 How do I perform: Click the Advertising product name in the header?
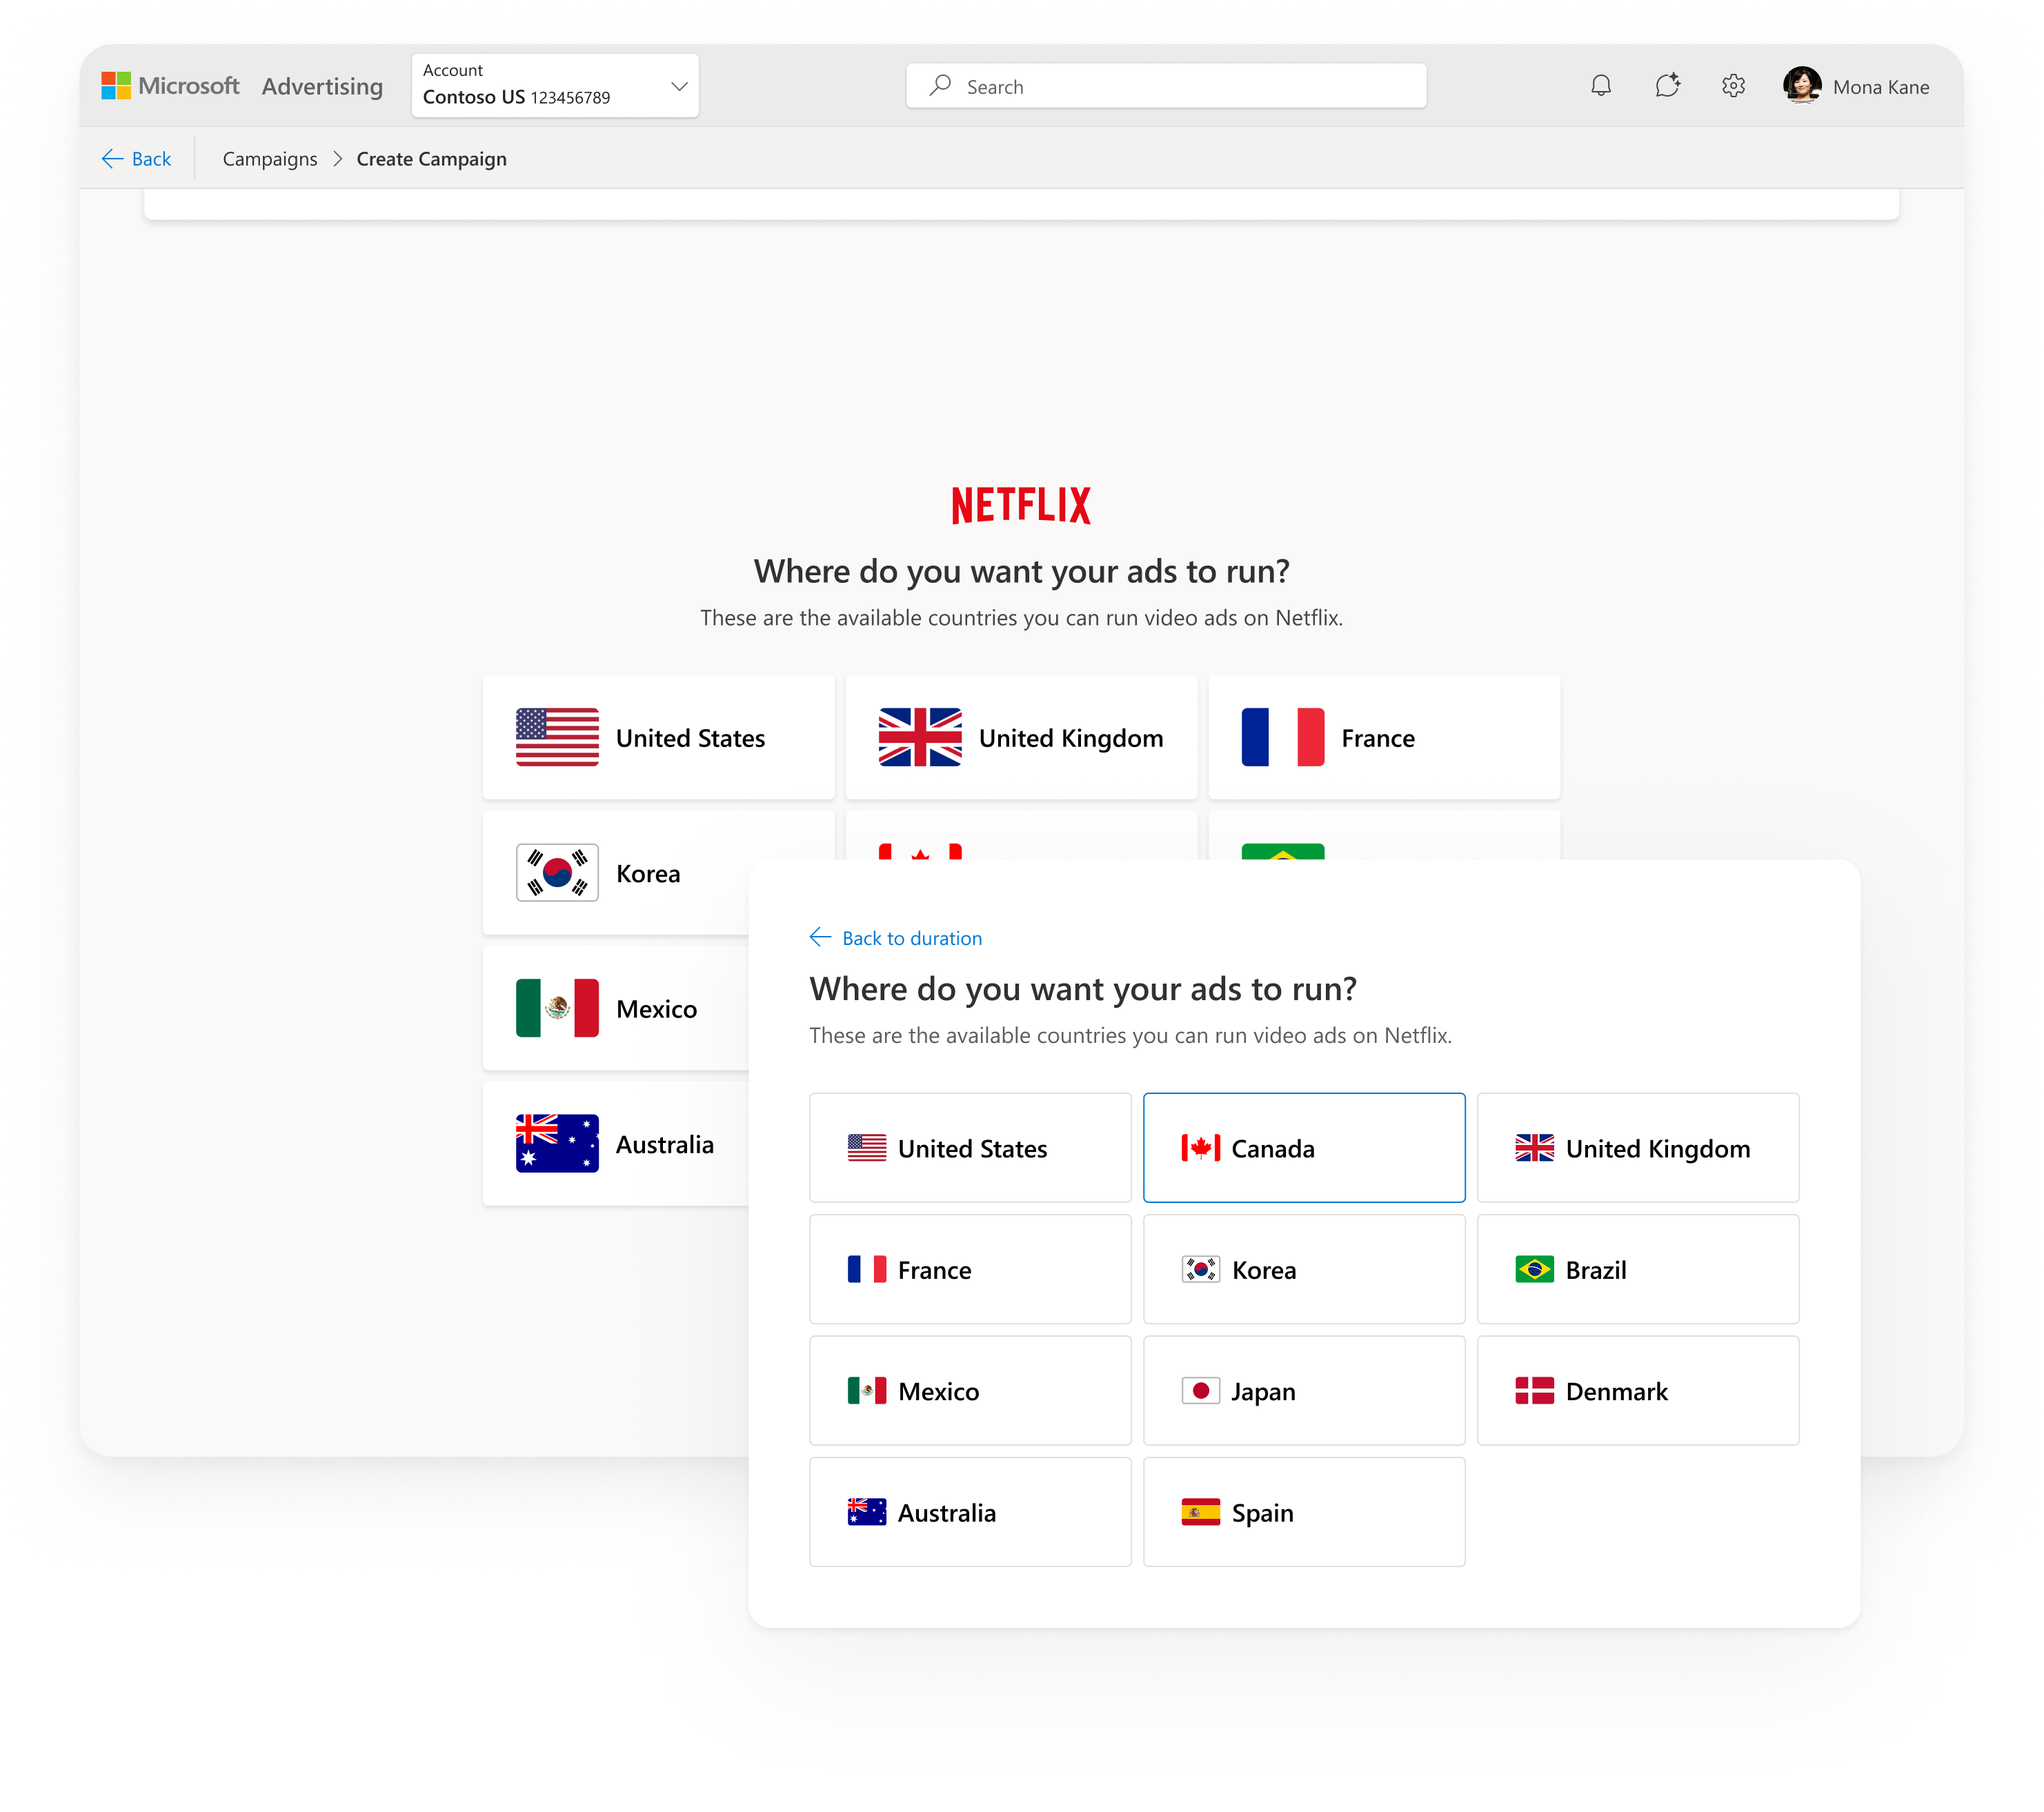click(x=322, y=87)
